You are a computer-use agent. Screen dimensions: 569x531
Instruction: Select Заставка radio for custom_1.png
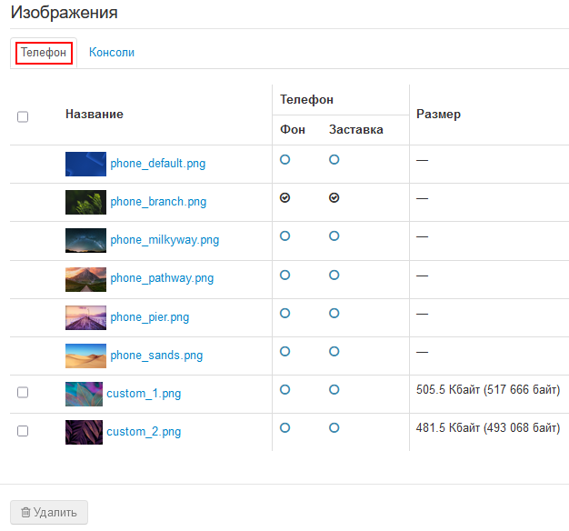point(334,389)
